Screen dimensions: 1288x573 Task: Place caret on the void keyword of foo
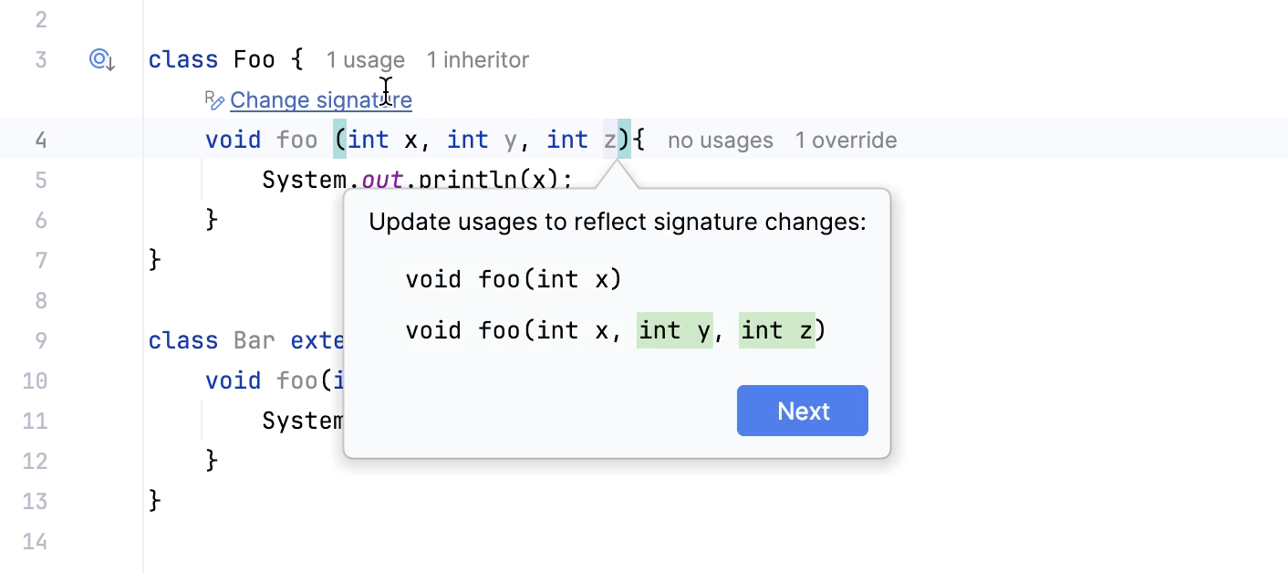233,140
